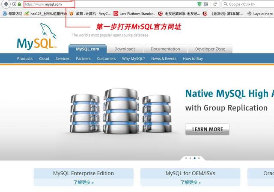The image size is (274, 192).
Task: Open the MySQL Enterprise Edition card
Action: [83, 177]
